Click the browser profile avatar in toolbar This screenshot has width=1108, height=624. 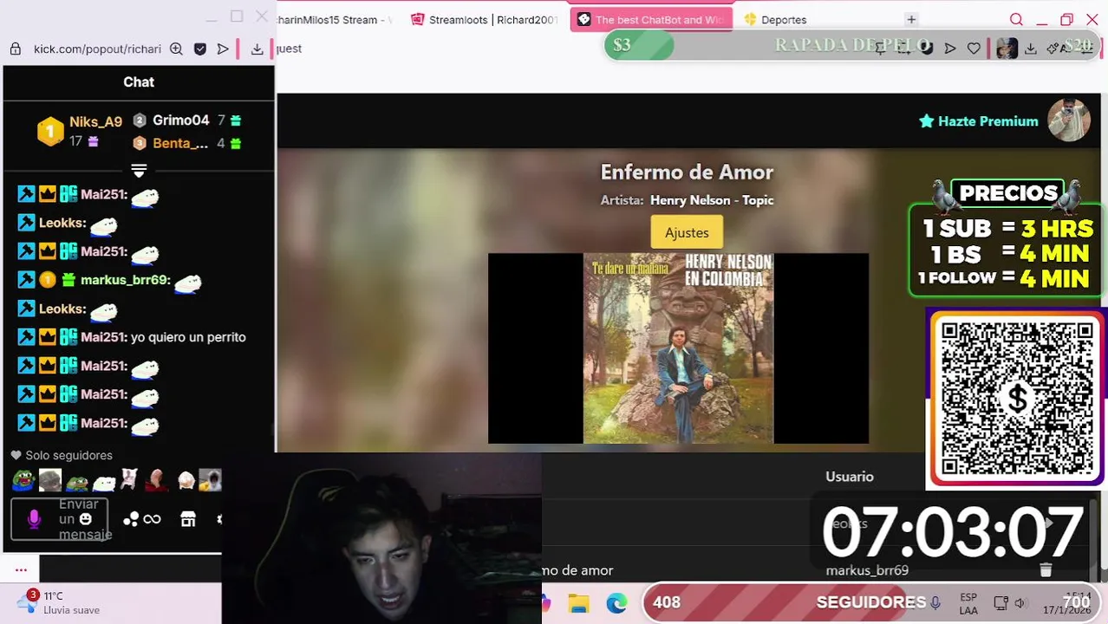[1007, 49]
